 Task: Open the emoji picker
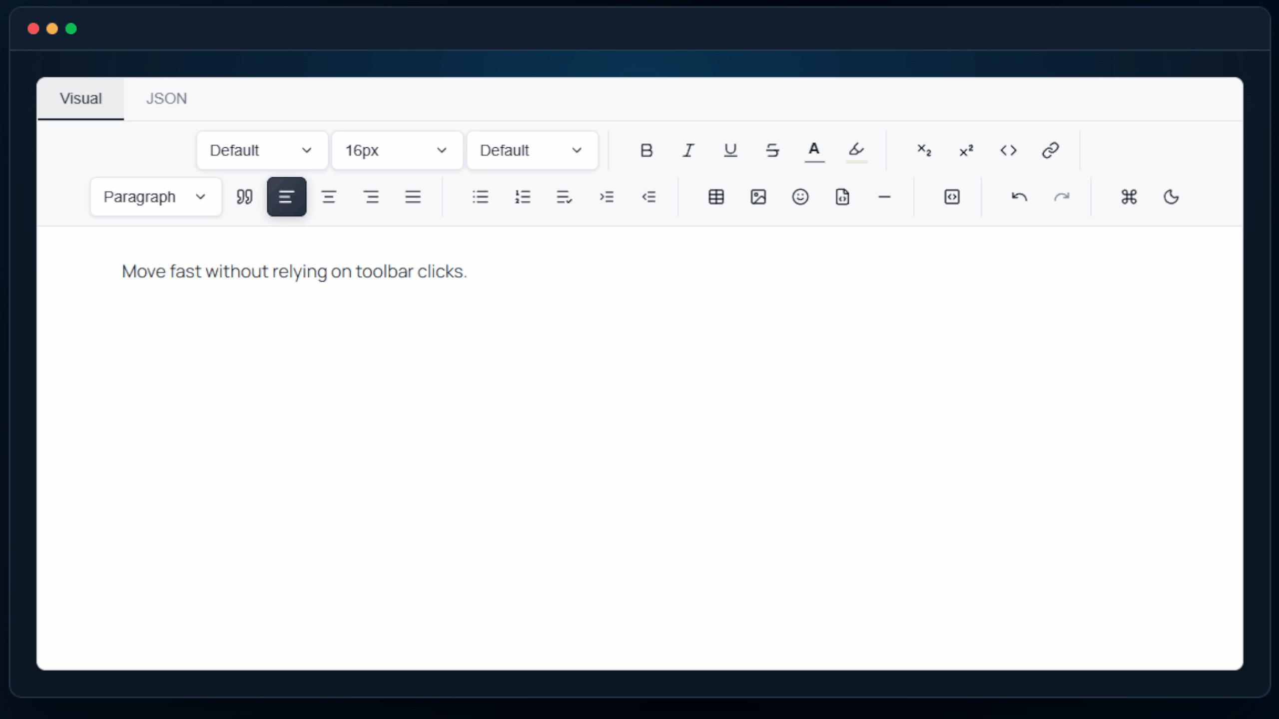click(x=800, y=197)
